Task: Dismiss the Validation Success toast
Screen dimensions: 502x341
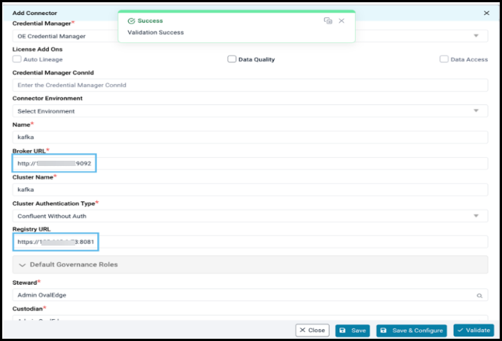Action: click(x=342, y=21)
